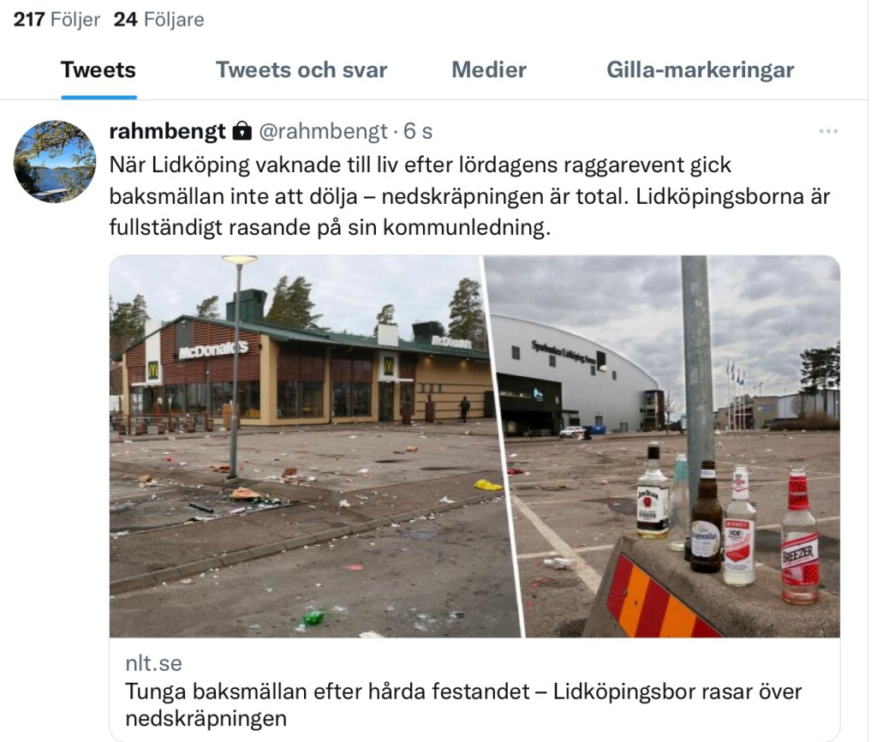Open the three-dot more menu on tweet
Image resolution: width=877 pixels, height=742 pixels.
point(828,131)
